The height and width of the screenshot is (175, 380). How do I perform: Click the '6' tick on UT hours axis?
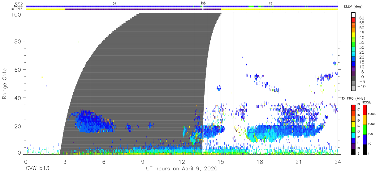(x=104, y=162)
